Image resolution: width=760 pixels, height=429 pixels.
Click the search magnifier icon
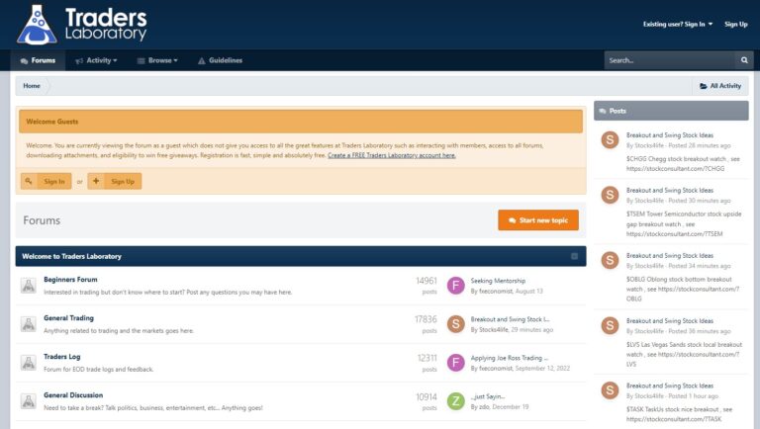click(x=744, y=60)
